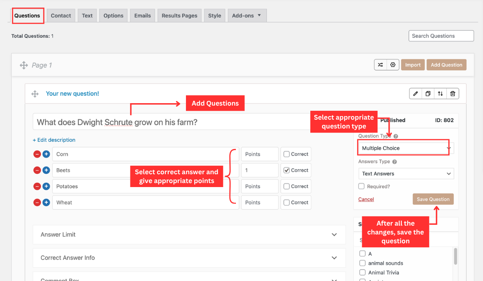Click the Answers Type help icon

click(x=394, y=162)
